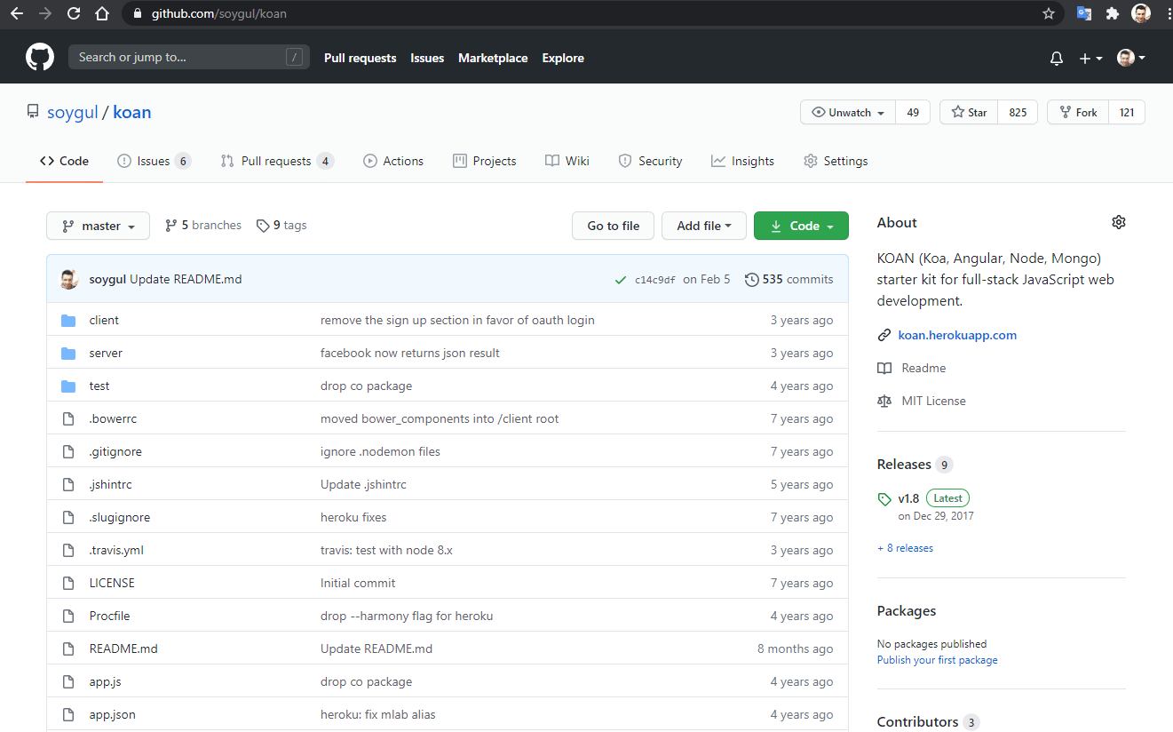Open the master branch selector
Screen dimensions: 1173x732
[x=99, y=226]
